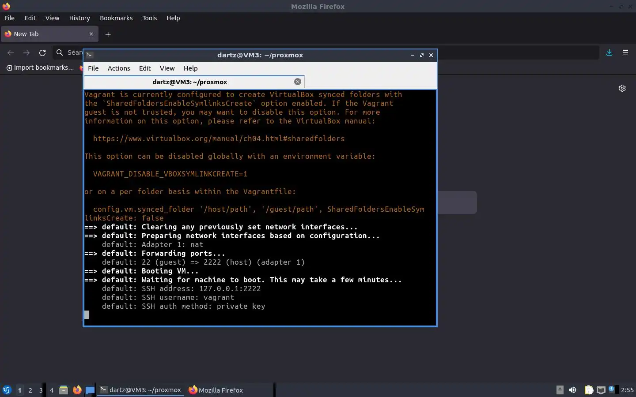Open Firefox File menu
This screenshot has width=636, height=397.
[10, 18]
